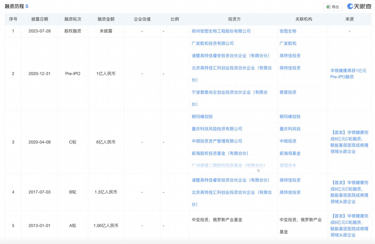The width and height of the screenshot is (375, 244).
Task: Open source link 华银健康再获1亿元Pre-IPO融资
Action: (348, 74)
